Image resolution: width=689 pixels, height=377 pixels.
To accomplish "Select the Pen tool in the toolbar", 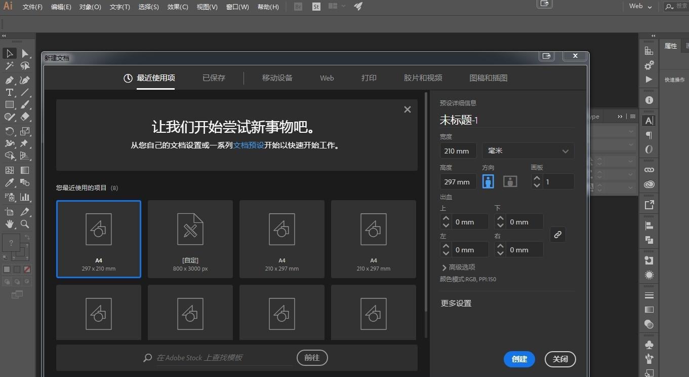I will [x=9, y=80].
